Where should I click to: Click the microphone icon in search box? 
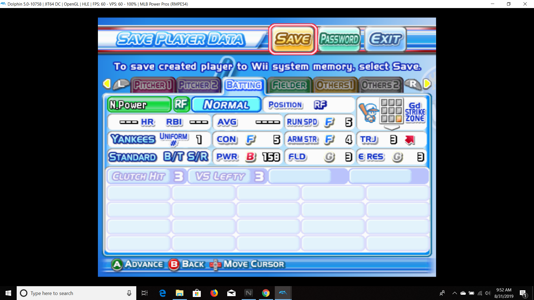click(129, 293)
